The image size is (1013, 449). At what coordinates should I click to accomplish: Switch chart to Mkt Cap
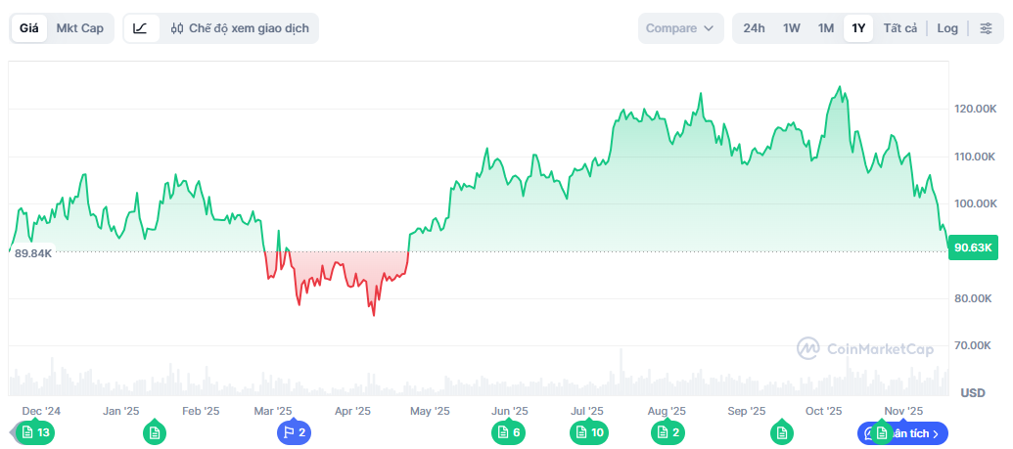pyautogui.click(x=79, y=28)
